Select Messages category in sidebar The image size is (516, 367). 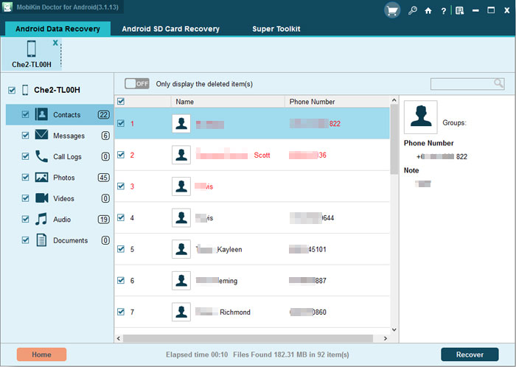coord(60,136)
